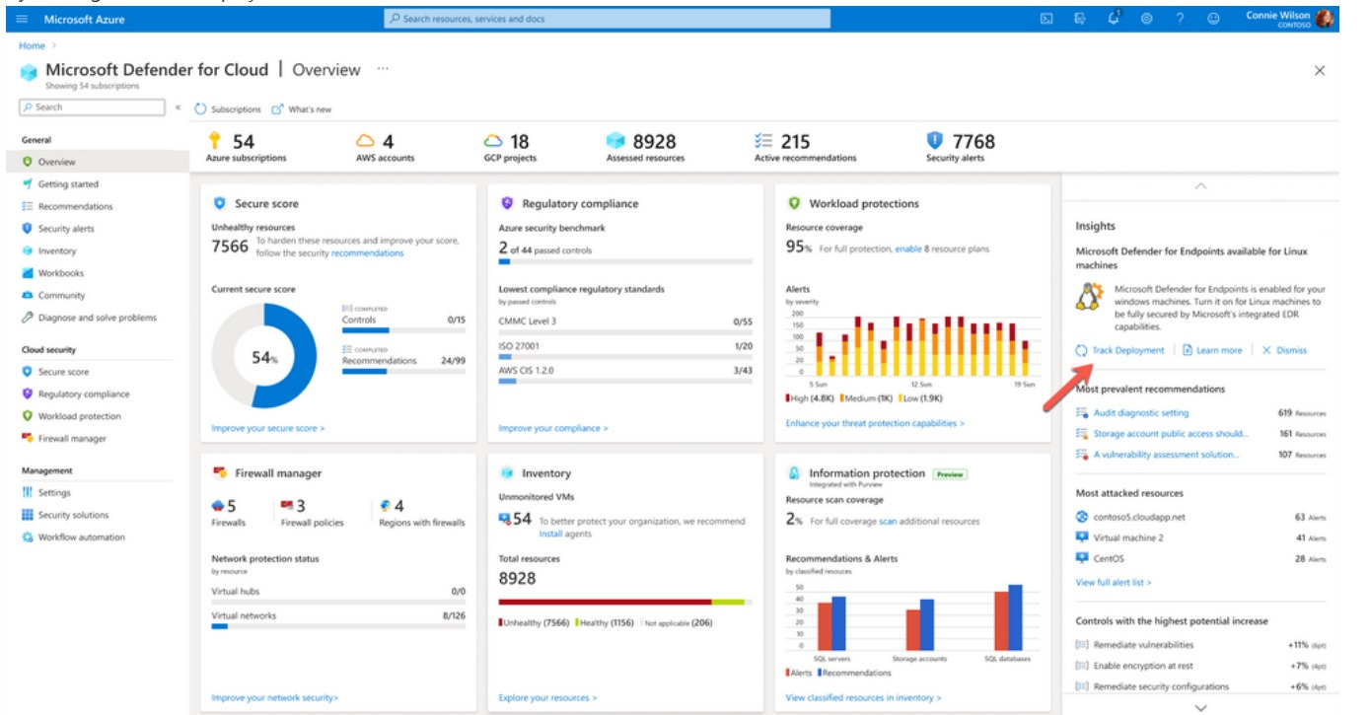Click the Active recommendations list icon

(763, 141)
